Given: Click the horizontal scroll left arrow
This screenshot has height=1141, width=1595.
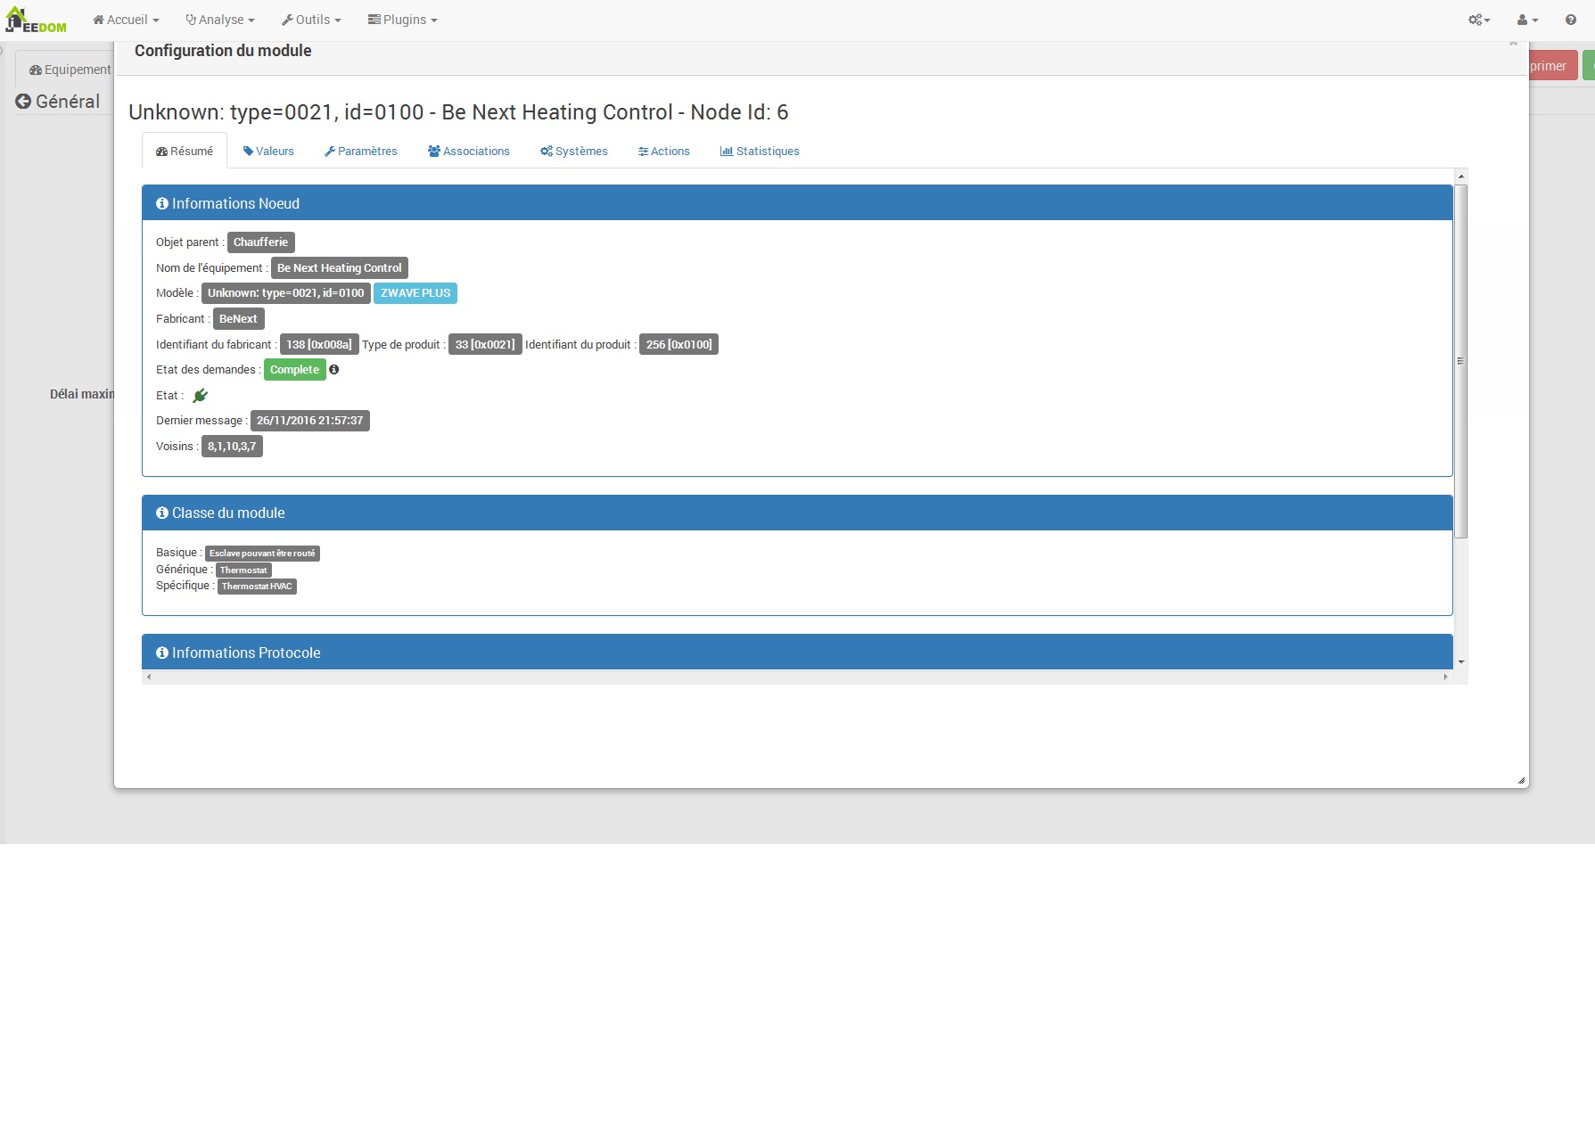Looking at the screenshot, I should coord(149,677).
